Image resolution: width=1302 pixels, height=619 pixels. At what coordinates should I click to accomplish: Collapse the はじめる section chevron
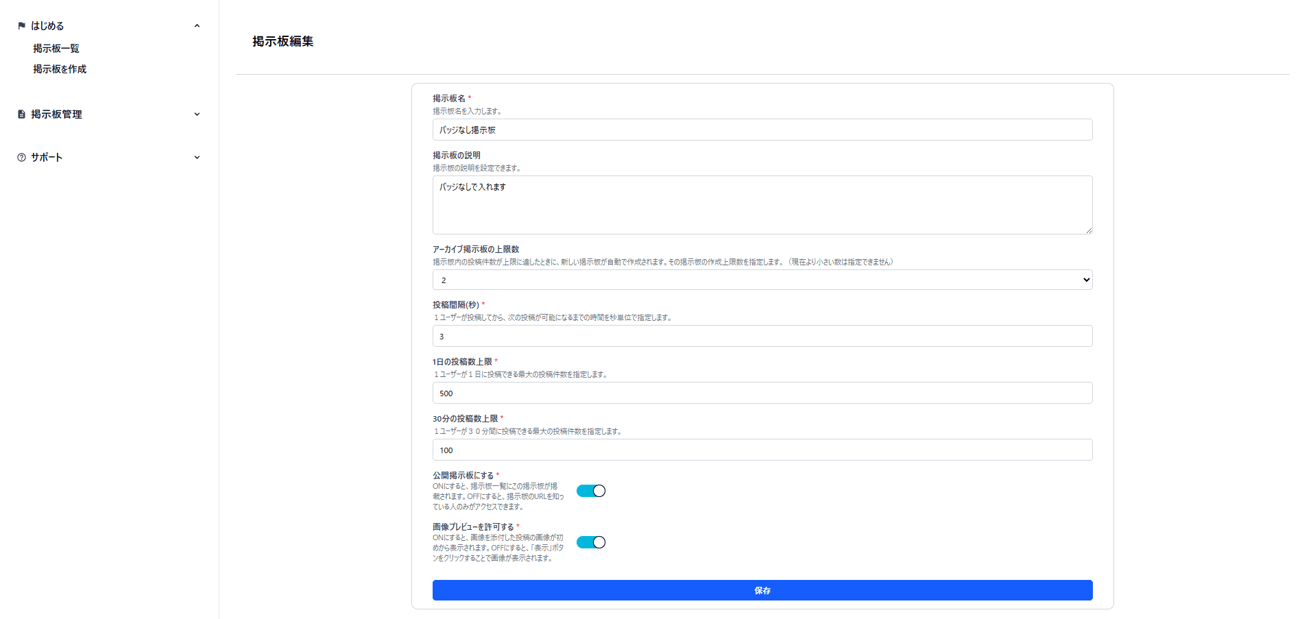click(x=197, y=26)
